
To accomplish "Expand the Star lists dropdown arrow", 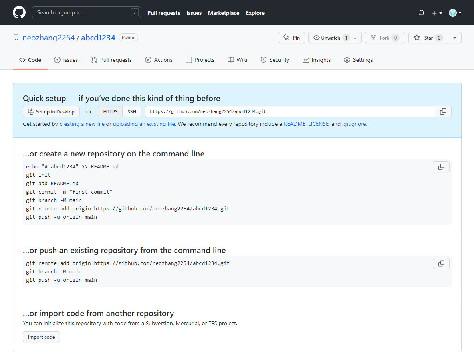I will tap(455, 38).
